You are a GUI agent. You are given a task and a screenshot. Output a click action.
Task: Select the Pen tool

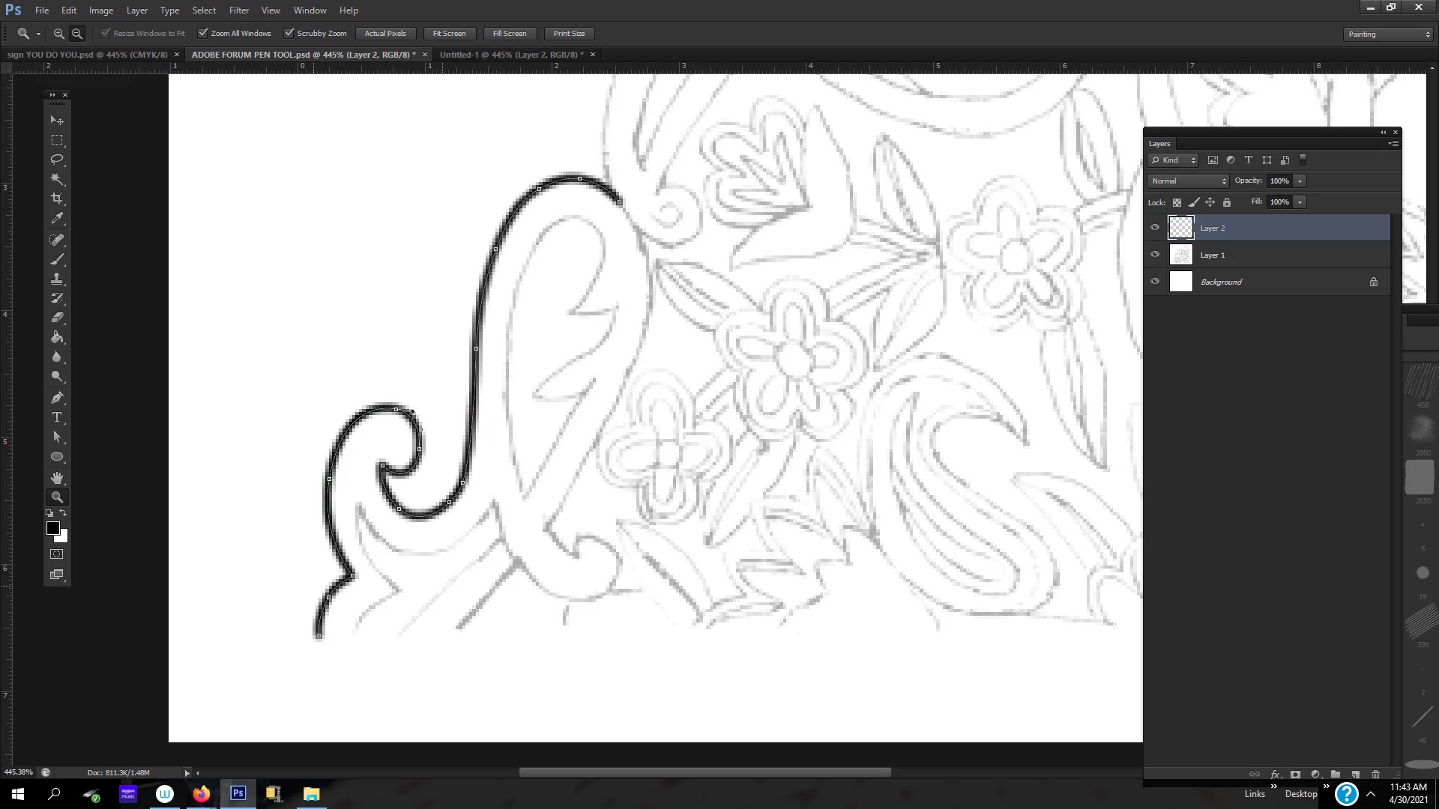(x=57, y=398)
